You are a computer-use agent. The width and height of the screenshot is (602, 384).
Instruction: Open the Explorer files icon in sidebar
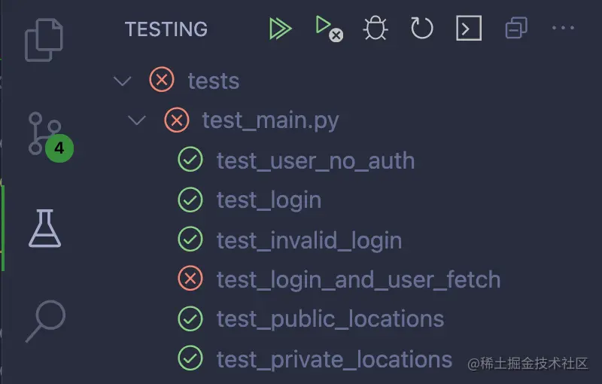[44, 39]
